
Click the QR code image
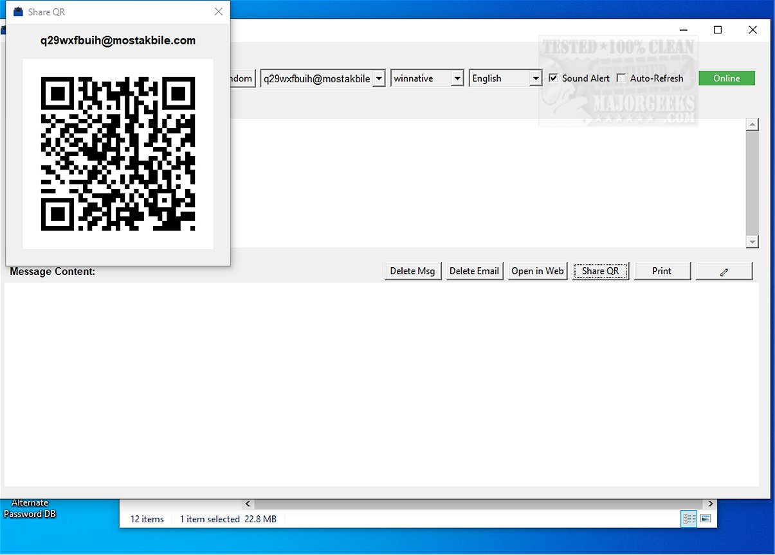(x=118, y=154)
